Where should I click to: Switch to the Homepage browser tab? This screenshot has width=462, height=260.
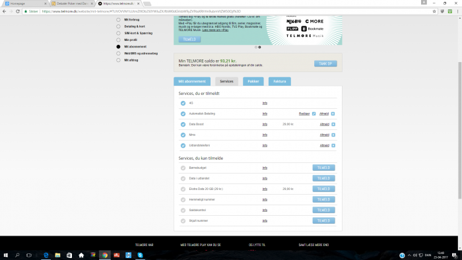point(25,3)
